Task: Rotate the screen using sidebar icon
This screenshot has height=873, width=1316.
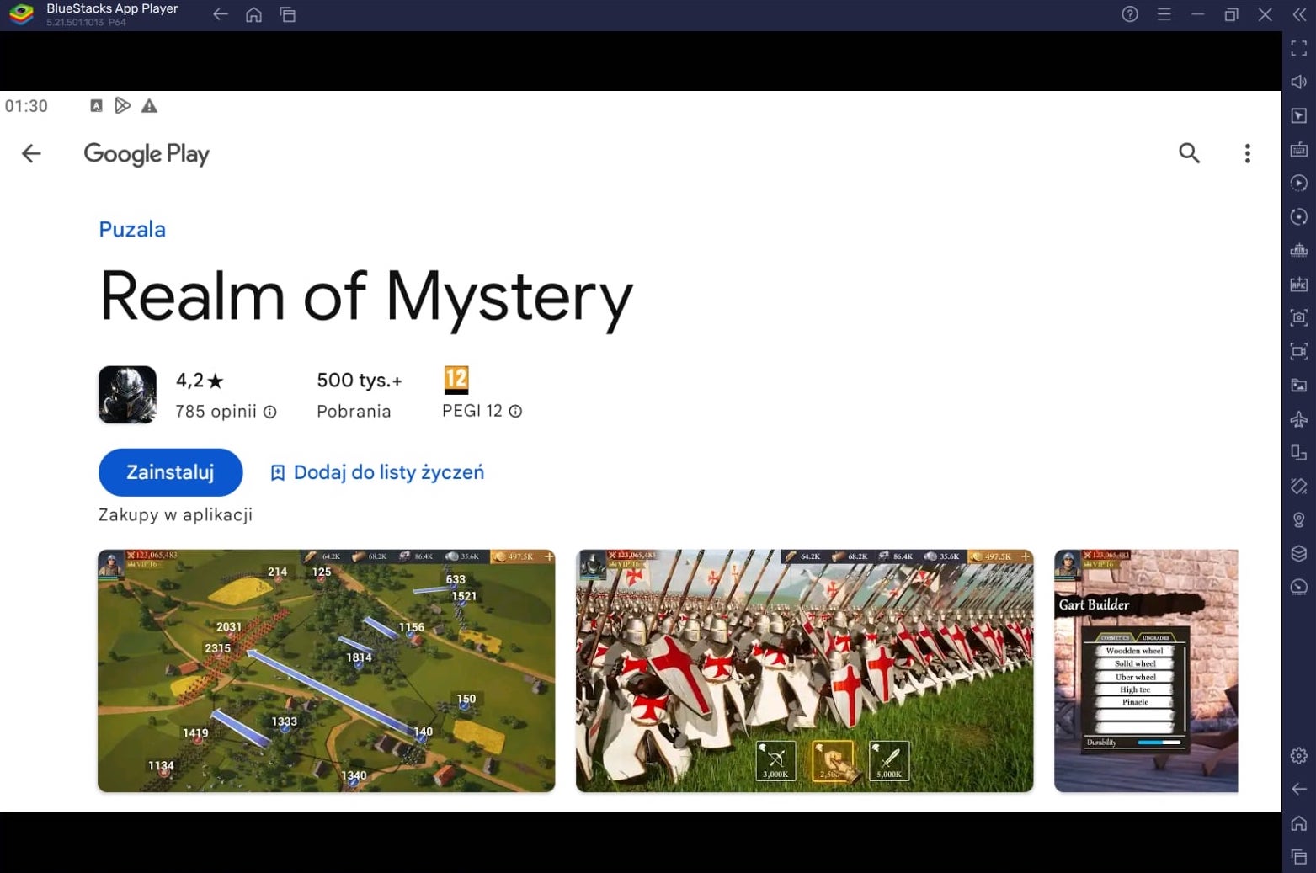Action: pos(1298,486)
